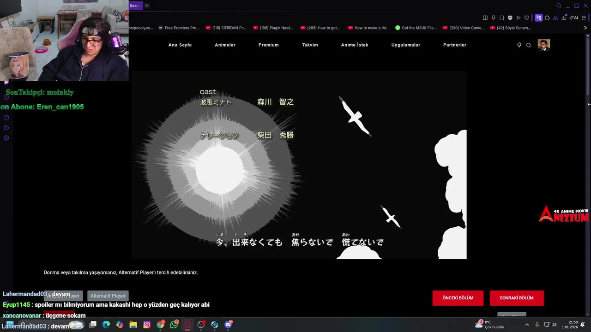591x332 pixels.
Task: Open the Free Premiere Pro bookmark
Action: pos(179,28)
